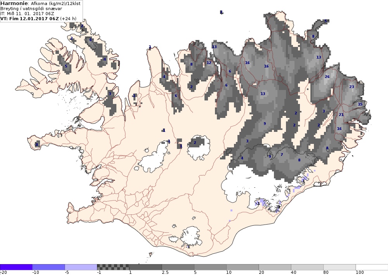Click the map value '12' in the north

[x=209, y=62]
